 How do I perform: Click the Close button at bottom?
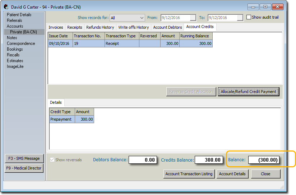tap(265, 174)
